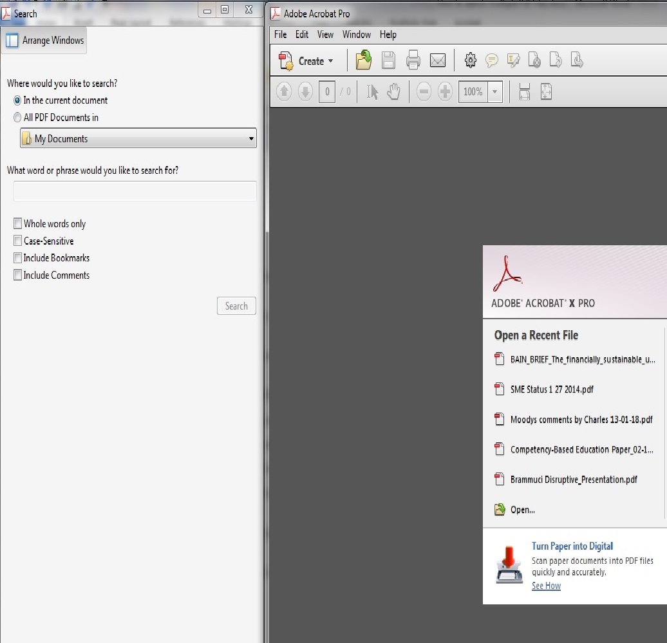Open the Help menu
The width and height of the screenshot is (667, 643).
point(388,35)
